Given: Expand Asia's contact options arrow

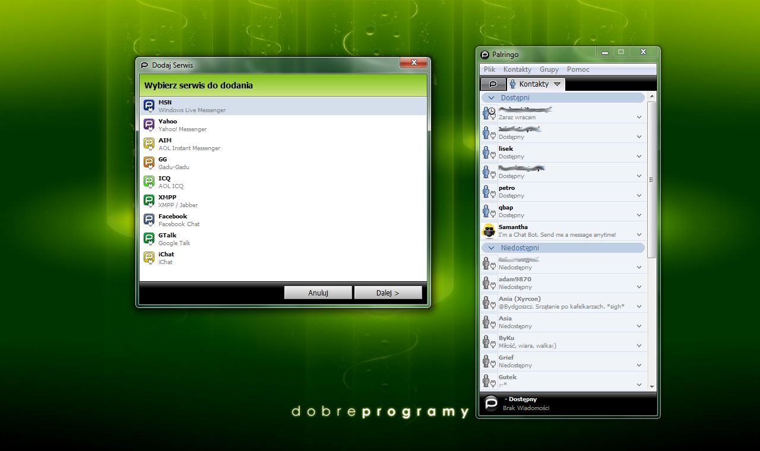Looking at the screenshot, I should coord(639,326).
